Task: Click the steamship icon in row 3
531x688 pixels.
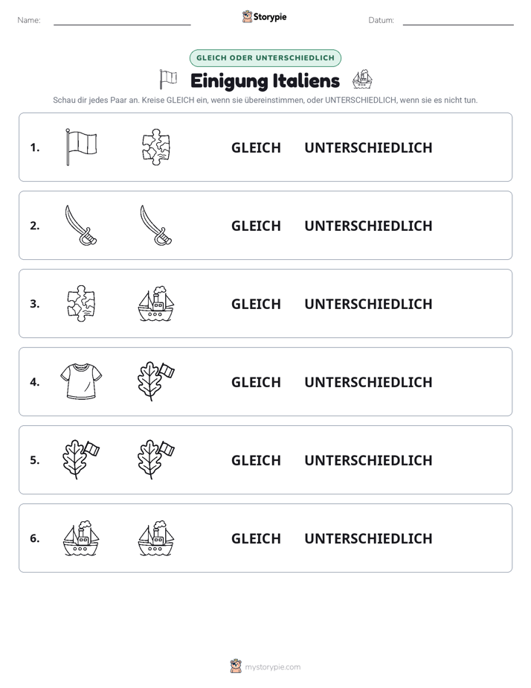Action: [x=156, y=304]
